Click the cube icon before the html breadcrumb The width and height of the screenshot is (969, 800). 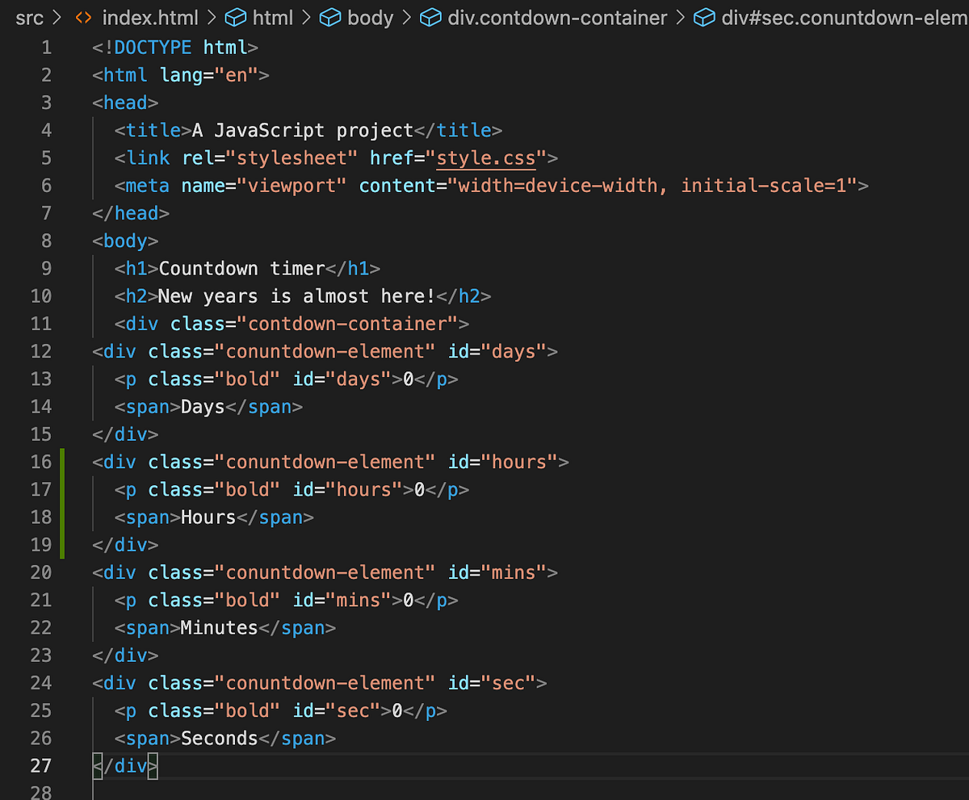[x=234, y=17]
